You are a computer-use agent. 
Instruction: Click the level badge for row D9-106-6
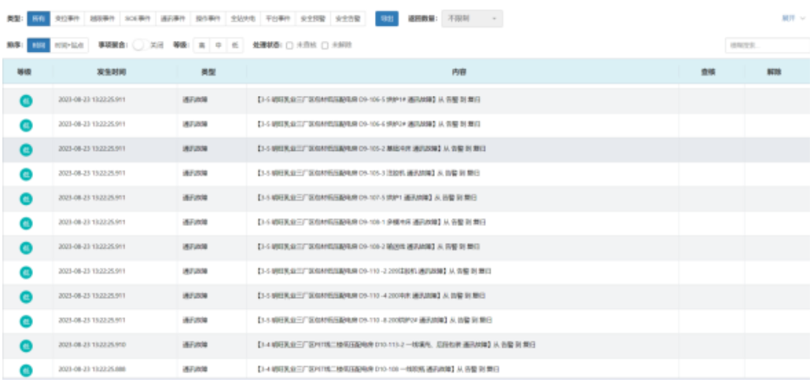pyautogui.click(x=26, y=124)
